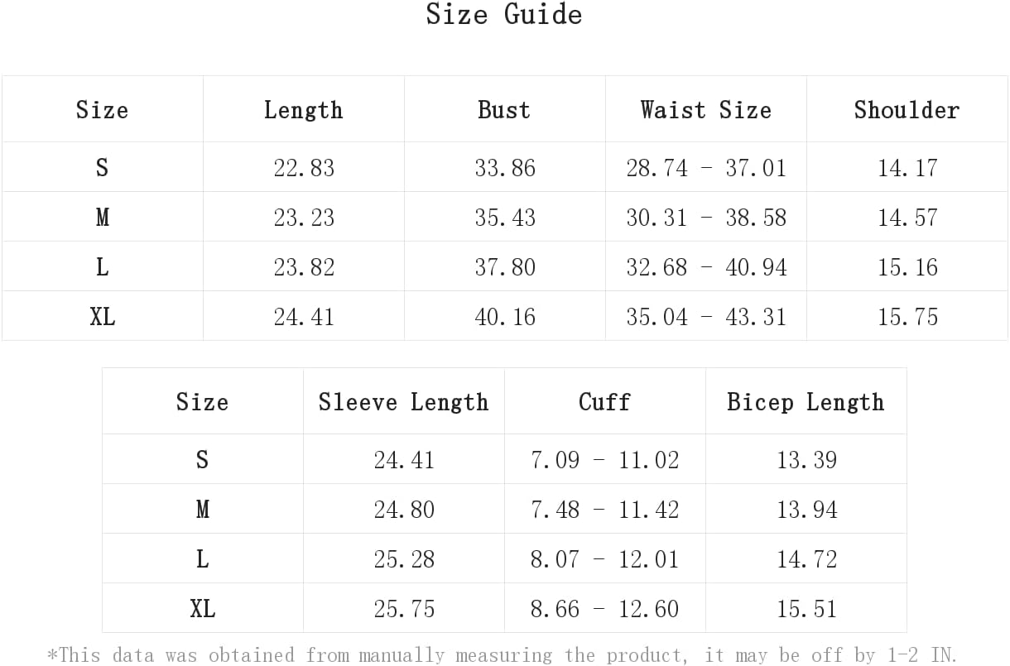Image resolution: width=1010 pixels, height=666 pixels.
Task: Select cuff range 8.66 - 12.60
Action: [604, 609]
